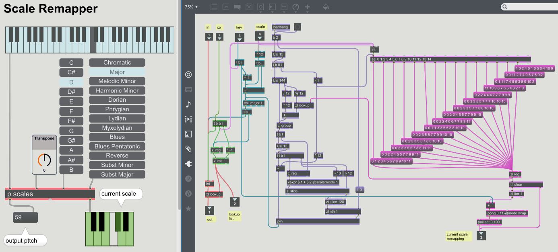
Task: Choose key C# in the key list
Action: [x=71, y=72]
